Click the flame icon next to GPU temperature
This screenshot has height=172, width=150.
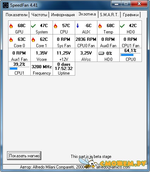tap(11, 26)
